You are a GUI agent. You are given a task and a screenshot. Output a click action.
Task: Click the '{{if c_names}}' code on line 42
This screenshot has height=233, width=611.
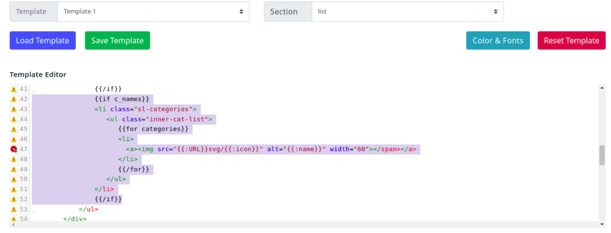pyautogui.click(x=122, y=99)
